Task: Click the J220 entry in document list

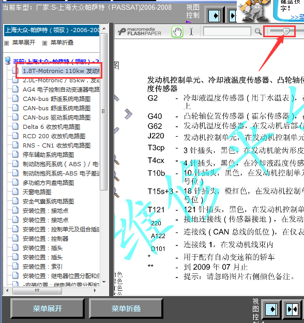Action: [156, 136]
